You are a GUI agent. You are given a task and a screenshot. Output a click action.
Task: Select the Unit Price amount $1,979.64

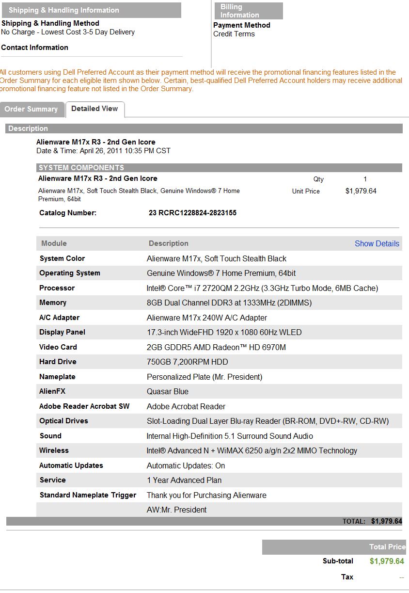tap(361, 191)
